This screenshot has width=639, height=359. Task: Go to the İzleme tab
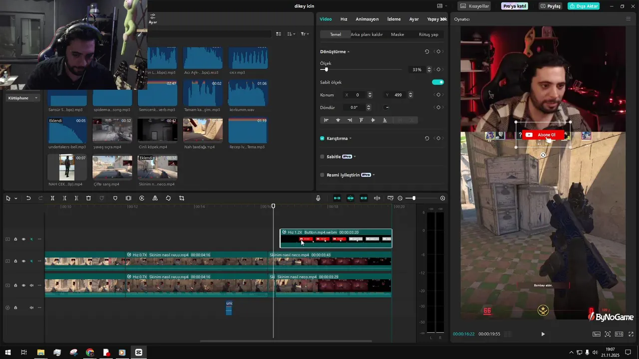[394, 19]
